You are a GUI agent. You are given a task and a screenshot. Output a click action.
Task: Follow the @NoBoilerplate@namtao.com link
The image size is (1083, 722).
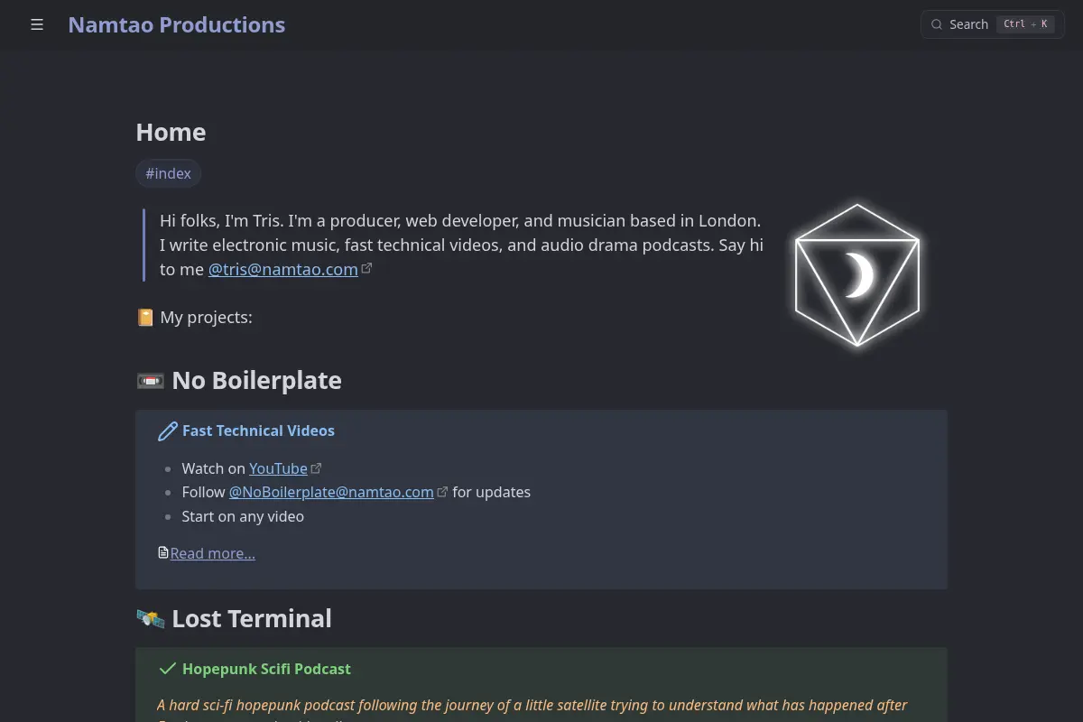tap(331, 492)
